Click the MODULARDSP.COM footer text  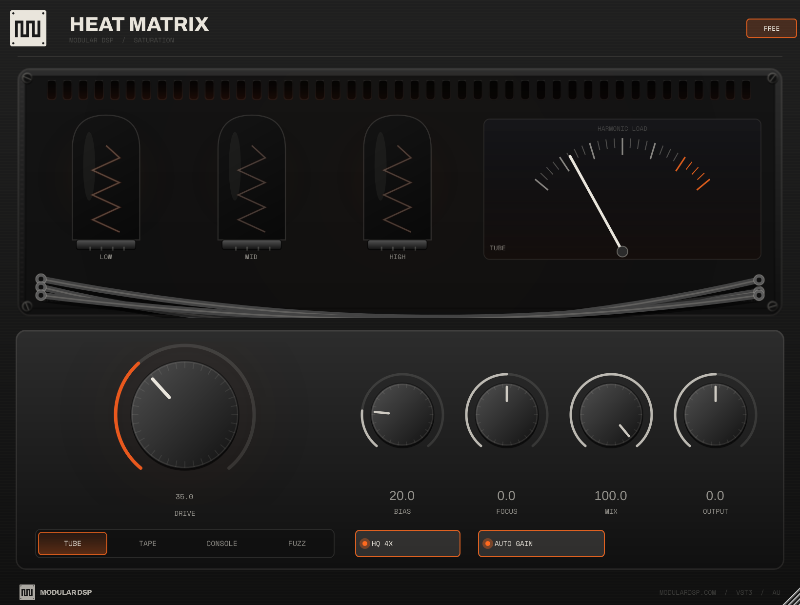click(688, 593)
